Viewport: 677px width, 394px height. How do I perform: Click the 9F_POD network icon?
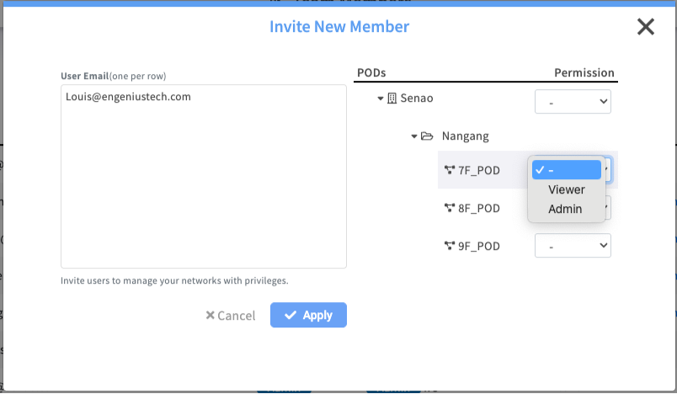(449, 246)
